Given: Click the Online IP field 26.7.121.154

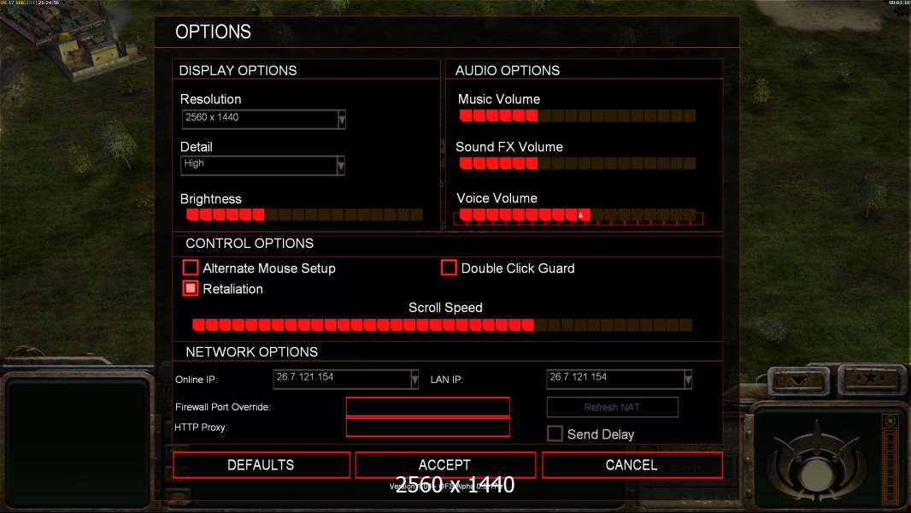Looking at the screenshot, I should point(346,380).
